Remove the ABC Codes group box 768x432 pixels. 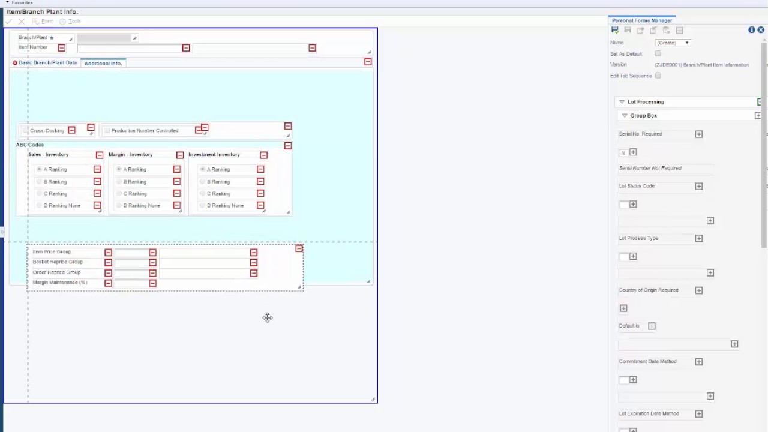click(288, 146)
